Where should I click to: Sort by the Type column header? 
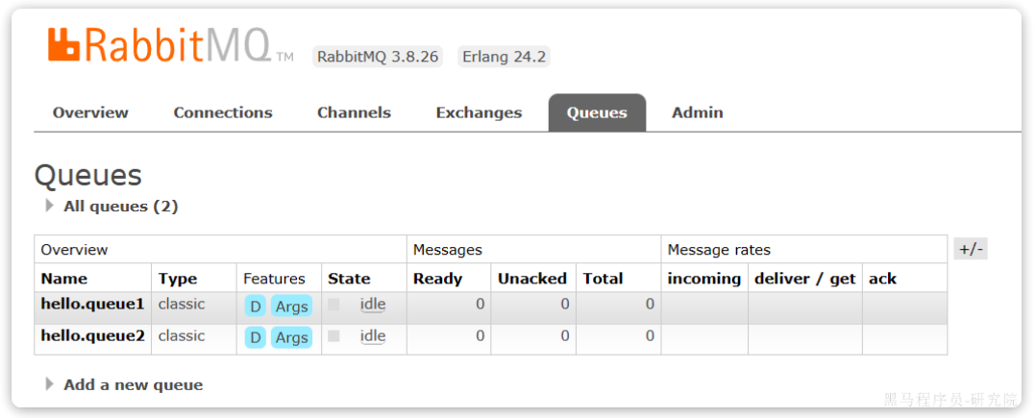pos(178,279)
